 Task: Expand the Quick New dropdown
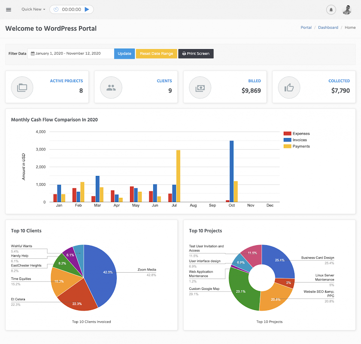pyautogui.click(x=33, y=9)
